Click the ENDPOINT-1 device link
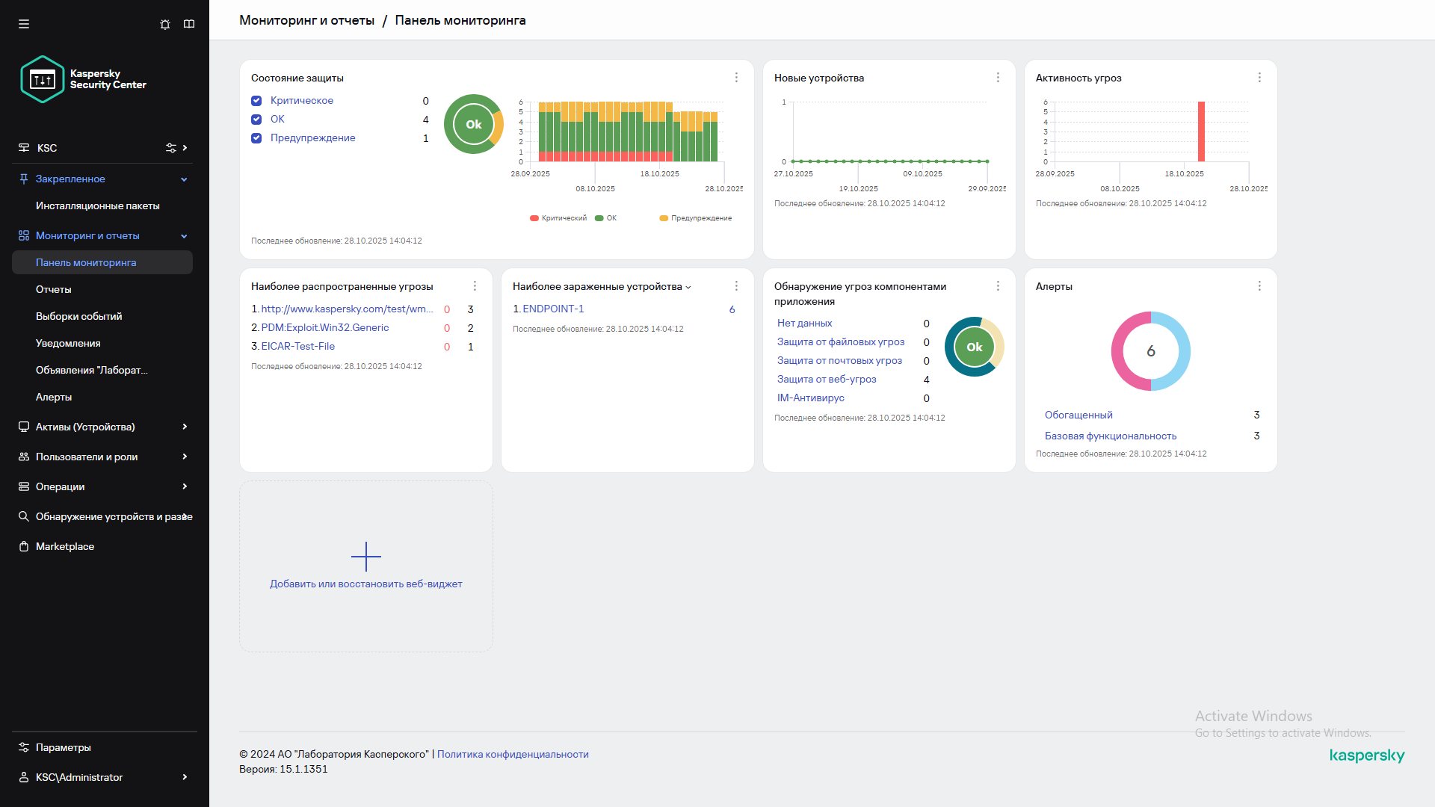The width and height of the screenshot is (1435, 807). [553, 309]
